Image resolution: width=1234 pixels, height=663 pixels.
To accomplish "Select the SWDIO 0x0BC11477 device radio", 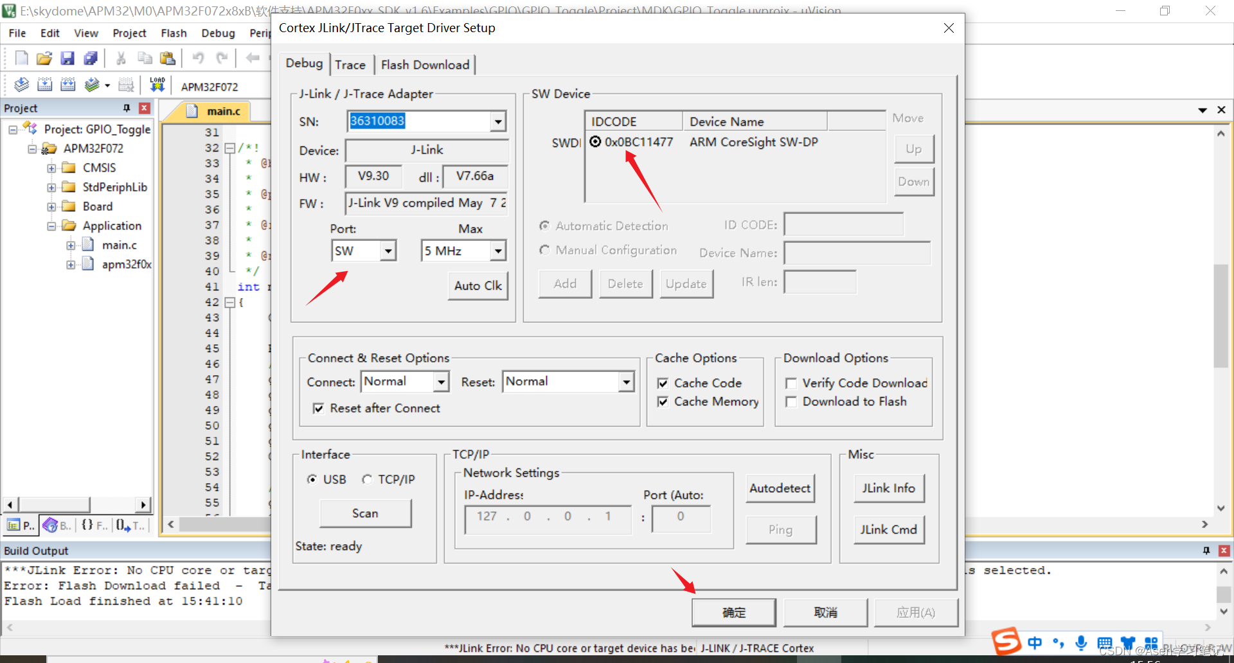I will pos(595,141).
